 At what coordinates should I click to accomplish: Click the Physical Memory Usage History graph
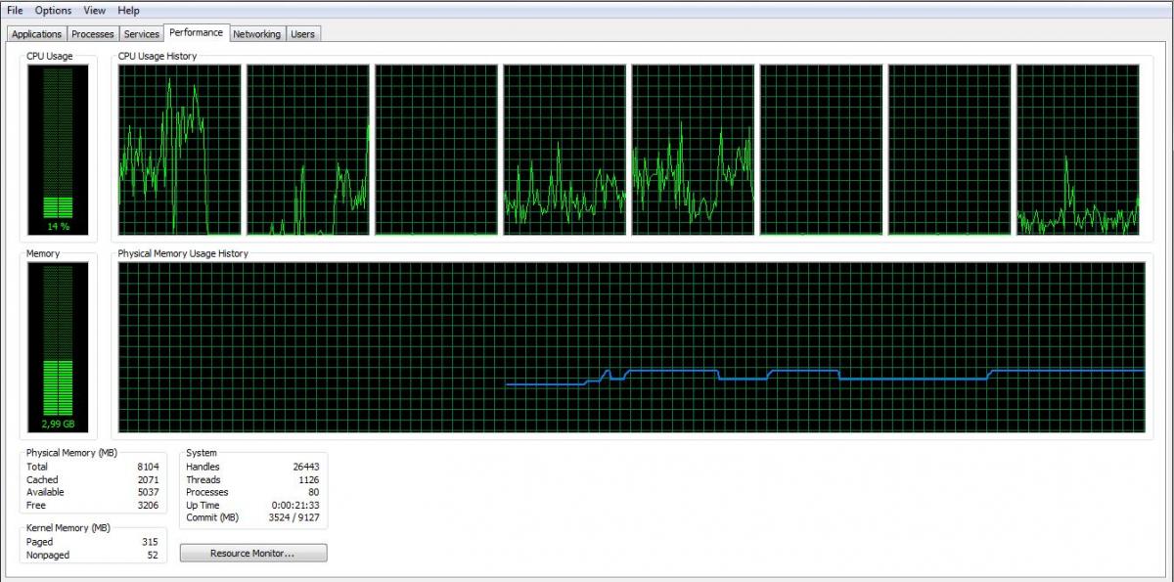pyautogui.click(x=631, y=347)
